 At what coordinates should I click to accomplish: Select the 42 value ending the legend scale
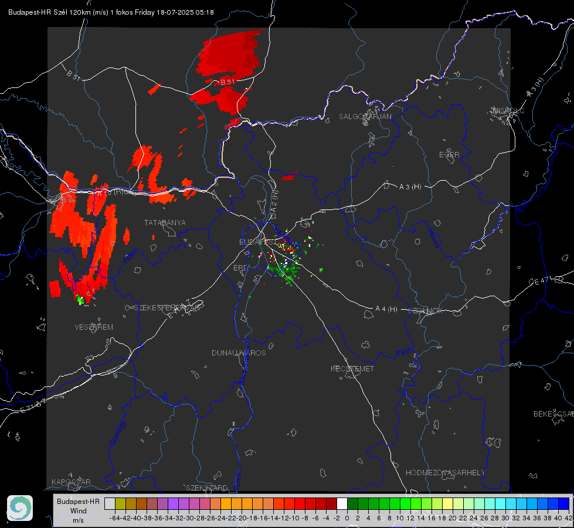[x=569, y=518]
